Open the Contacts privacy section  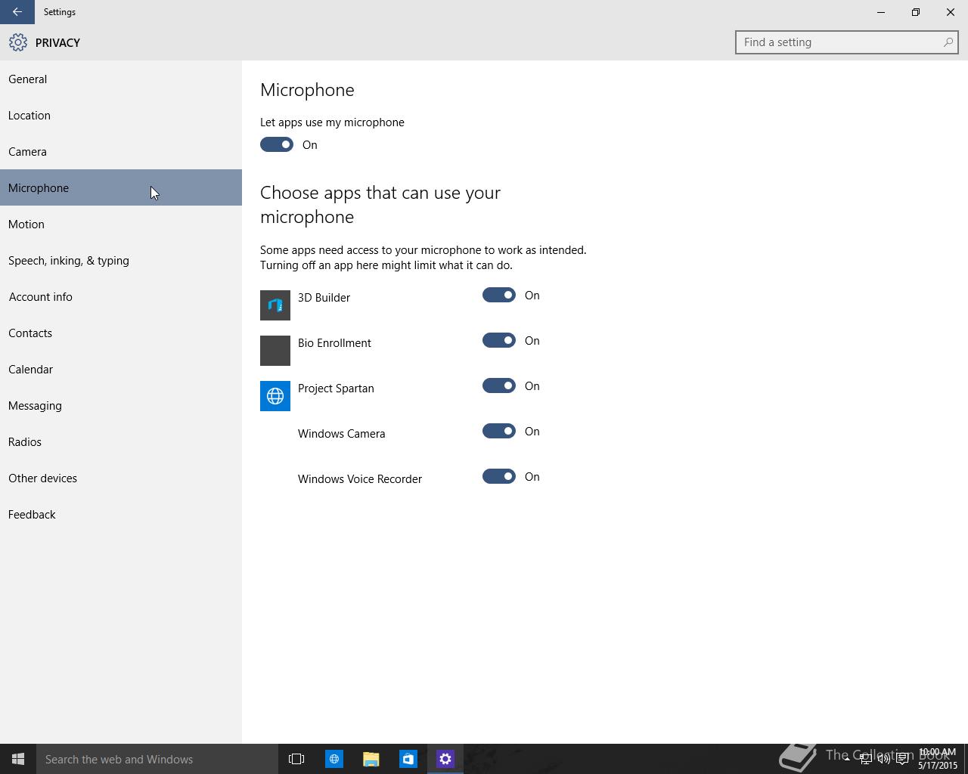[121, 333]
